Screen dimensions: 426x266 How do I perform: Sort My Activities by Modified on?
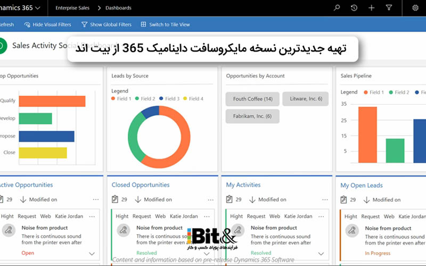point(268,199)
